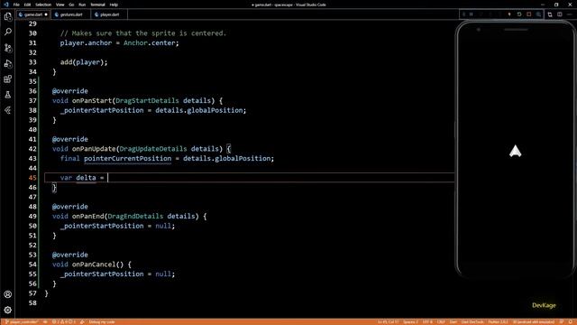577x325 pixels.
Task: Click the Flutter version in status bar
Action: click(498, 321)
